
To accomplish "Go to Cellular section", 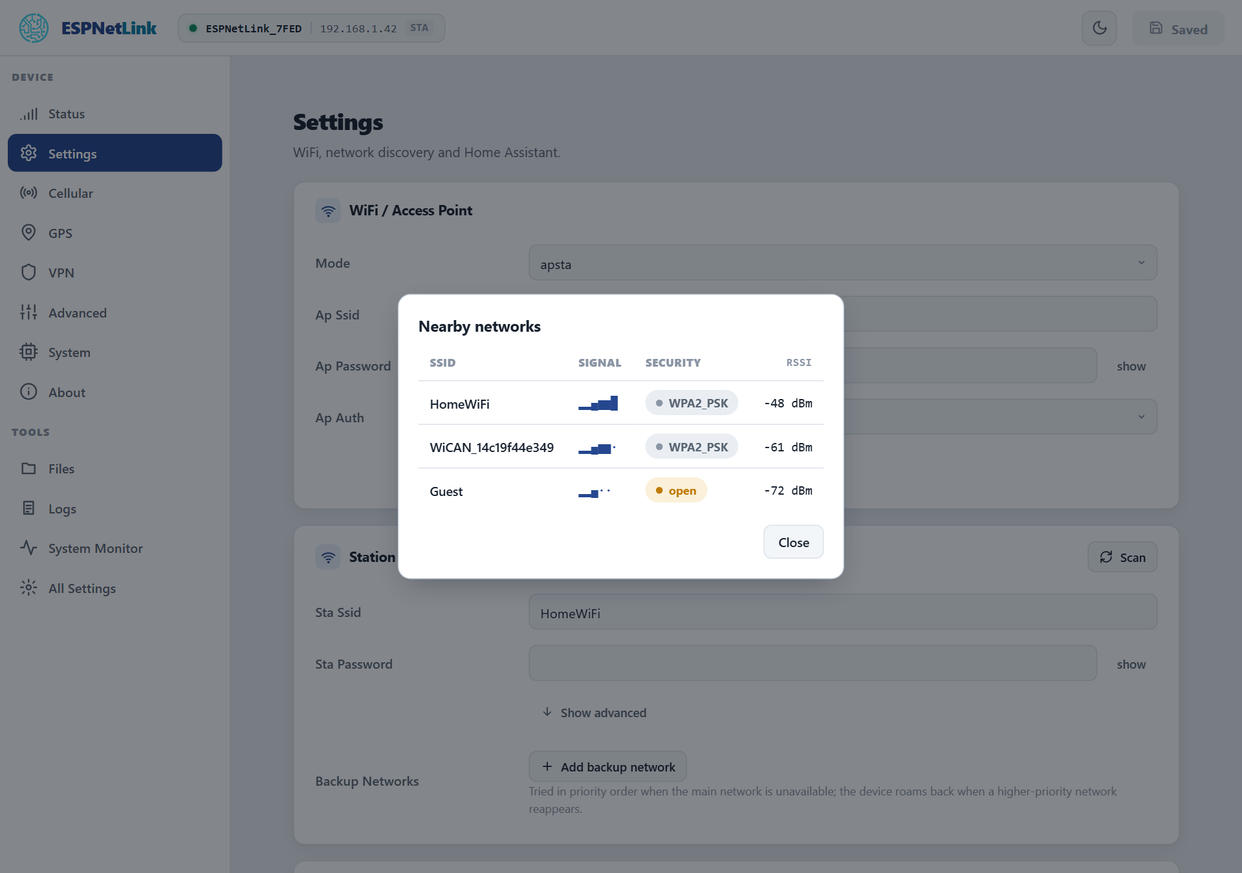I will click(114, 193).
